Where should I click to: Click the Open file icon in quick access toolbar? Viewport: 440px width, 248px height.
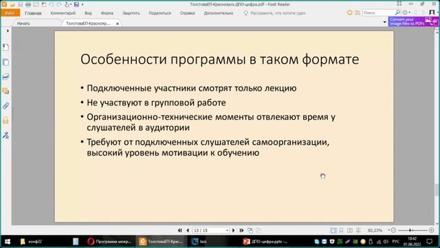[x=12, y=5]
